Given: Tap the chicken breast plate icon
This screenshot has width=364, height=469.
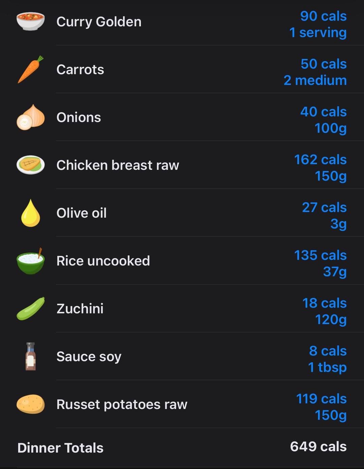Looking at the screenshot, I should [x=31, y=165].
